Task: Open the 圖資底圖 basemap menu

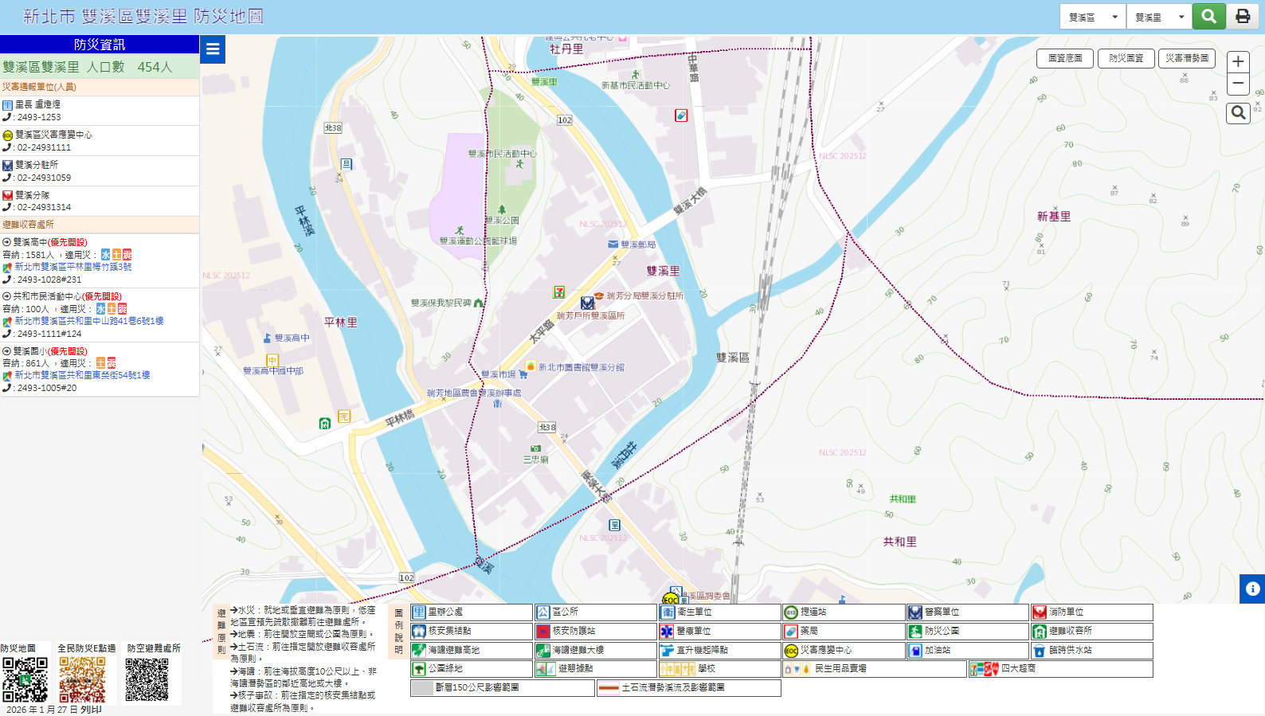Action: 1065,58
